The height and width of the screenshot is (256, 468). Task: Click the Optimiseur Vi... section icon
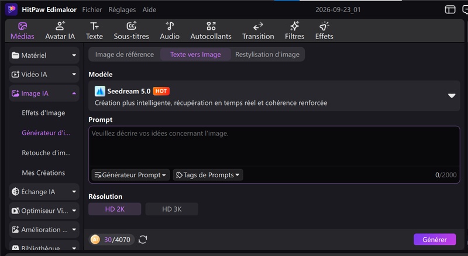15,211
